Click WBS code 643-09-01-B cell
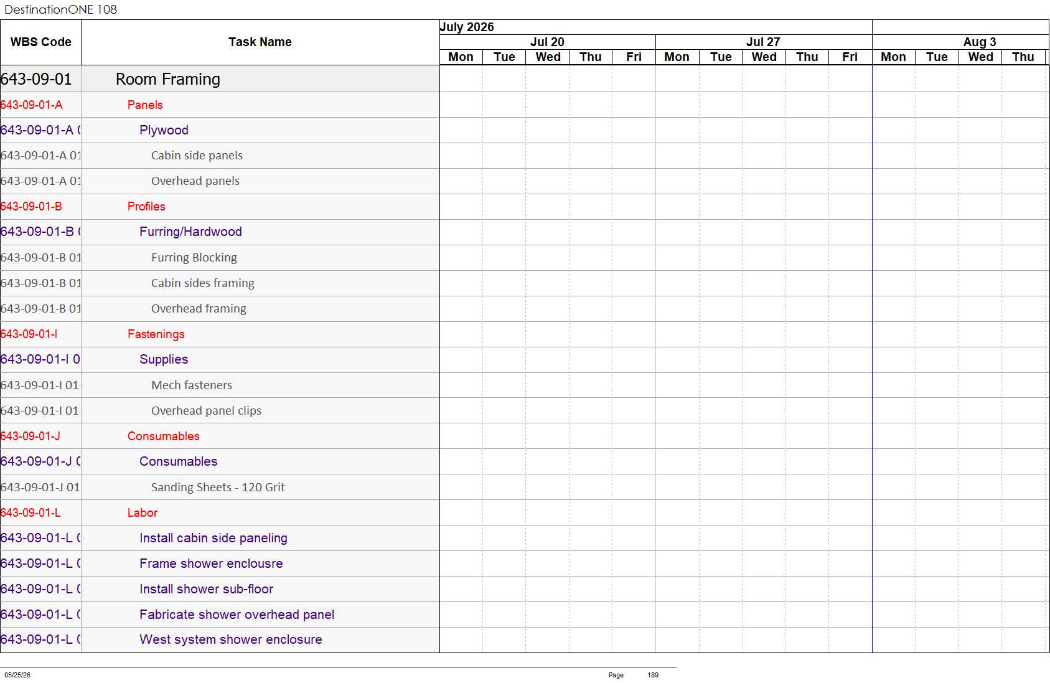1050x683 pixels. (31, 206)
